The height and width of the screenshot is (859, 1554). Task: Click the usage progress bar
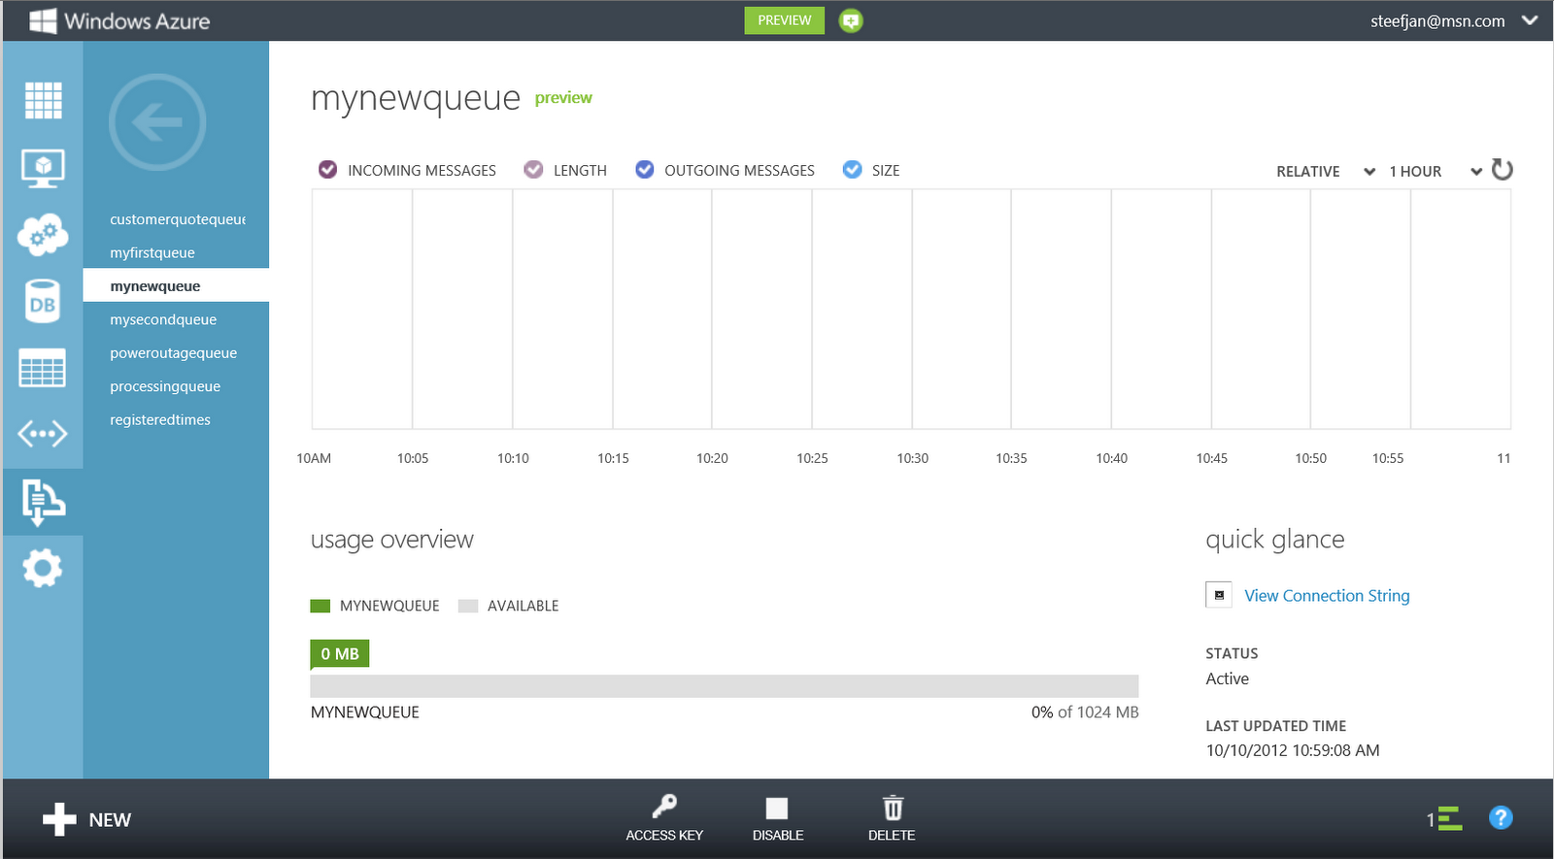tap(725, 686)
